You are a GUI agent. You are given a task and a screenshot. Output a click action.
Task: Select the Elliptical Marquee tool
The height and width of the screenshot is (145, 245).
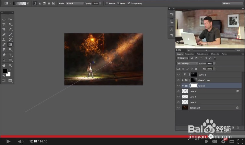coord(4,19)
